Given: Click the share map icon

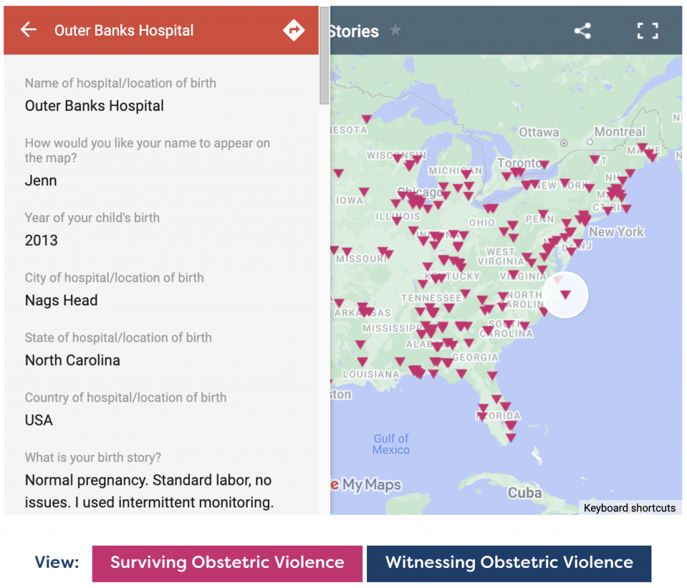Looking at the screenshot, I should tap(582, 31).
